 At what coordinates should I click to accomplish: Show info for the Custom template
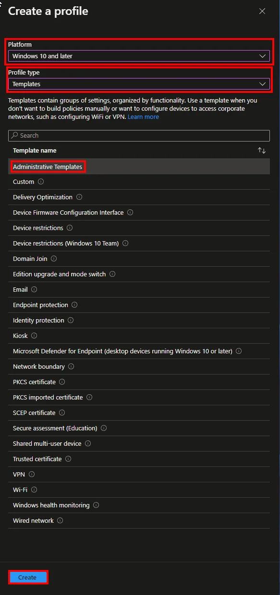click(x=41, y=182)
